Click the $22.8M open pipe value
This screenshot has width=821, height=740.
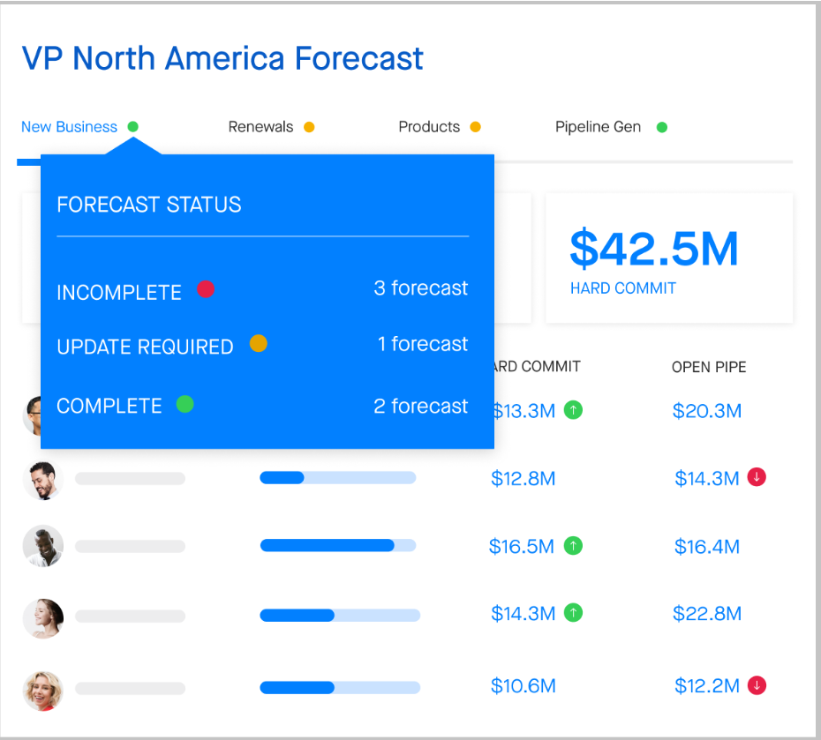point(707,614)
